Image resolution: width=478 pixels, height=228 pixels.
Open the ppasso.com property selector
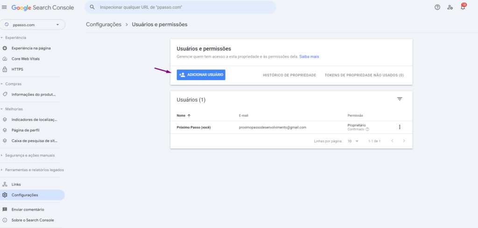tap(33, 25)
